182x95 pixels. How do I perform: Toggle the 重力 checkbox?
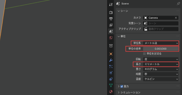tap(122, 86)
